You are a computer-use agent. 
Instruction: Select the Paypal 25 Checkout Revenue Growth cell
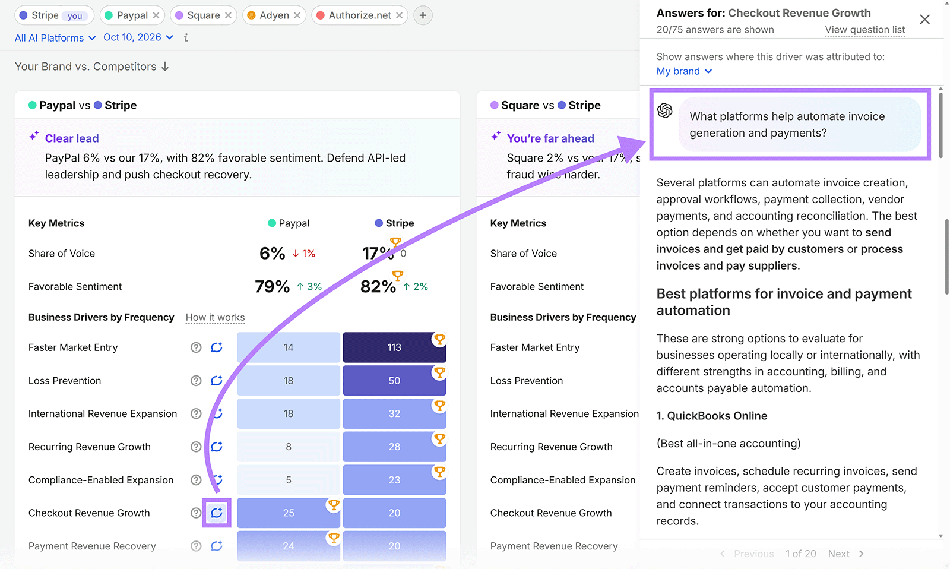coord(289,513)
